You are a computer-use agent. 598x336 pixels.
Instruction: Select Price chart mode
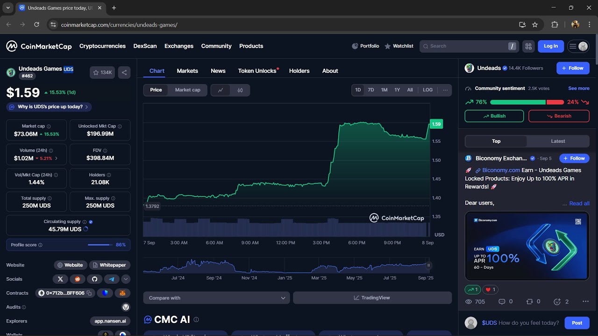[x=156, y=90]
